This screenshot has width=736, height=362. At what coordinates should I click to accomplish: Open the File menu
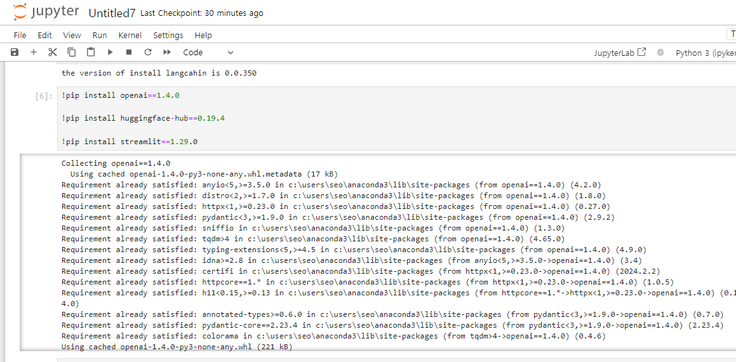[20, 35]
